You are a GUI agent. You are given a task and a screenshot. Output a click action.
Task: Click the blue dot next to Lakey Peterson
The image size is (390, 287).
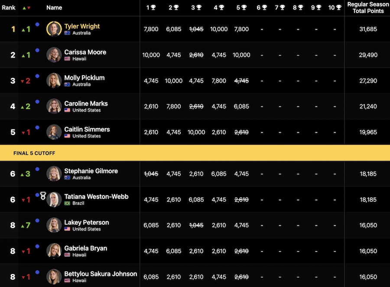(x=37, y=220)
